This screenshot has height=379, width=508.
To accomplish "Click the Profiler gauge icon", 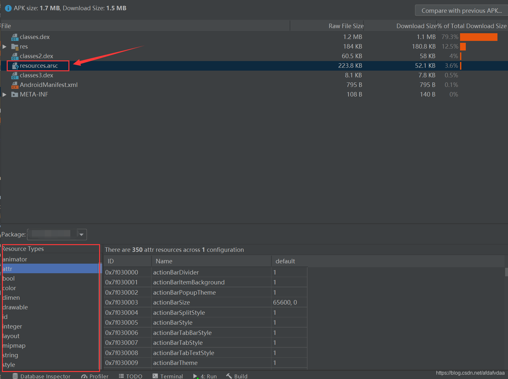I will click(84, 376).
